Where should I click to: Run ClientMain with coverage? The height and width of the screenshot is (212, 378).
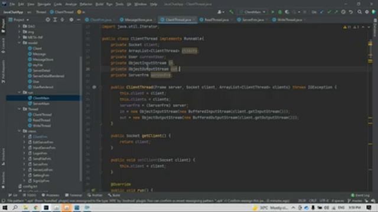point(287,12)
